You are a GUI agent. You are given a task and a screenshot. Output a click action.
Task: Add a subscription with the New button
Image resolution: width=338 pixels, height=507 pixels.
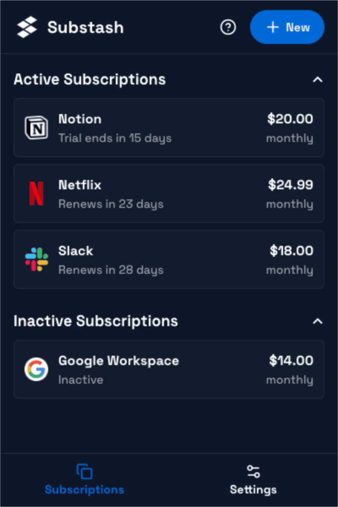[287, 27]
